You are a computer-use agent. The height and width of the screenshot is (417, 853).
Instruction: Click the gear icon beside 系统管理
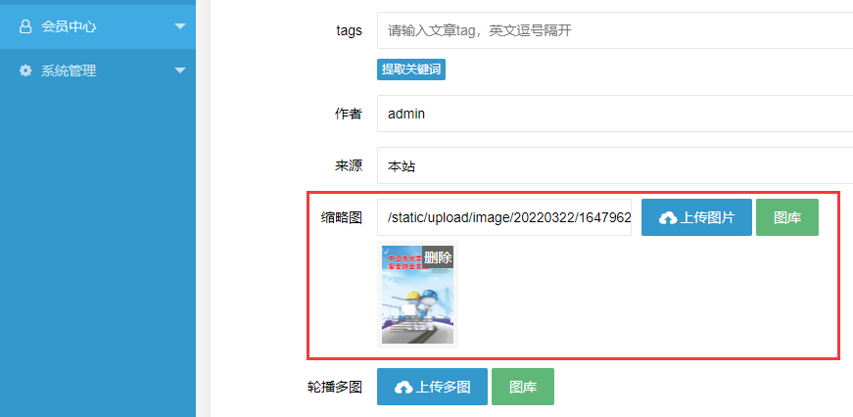[x=25, y=70]
